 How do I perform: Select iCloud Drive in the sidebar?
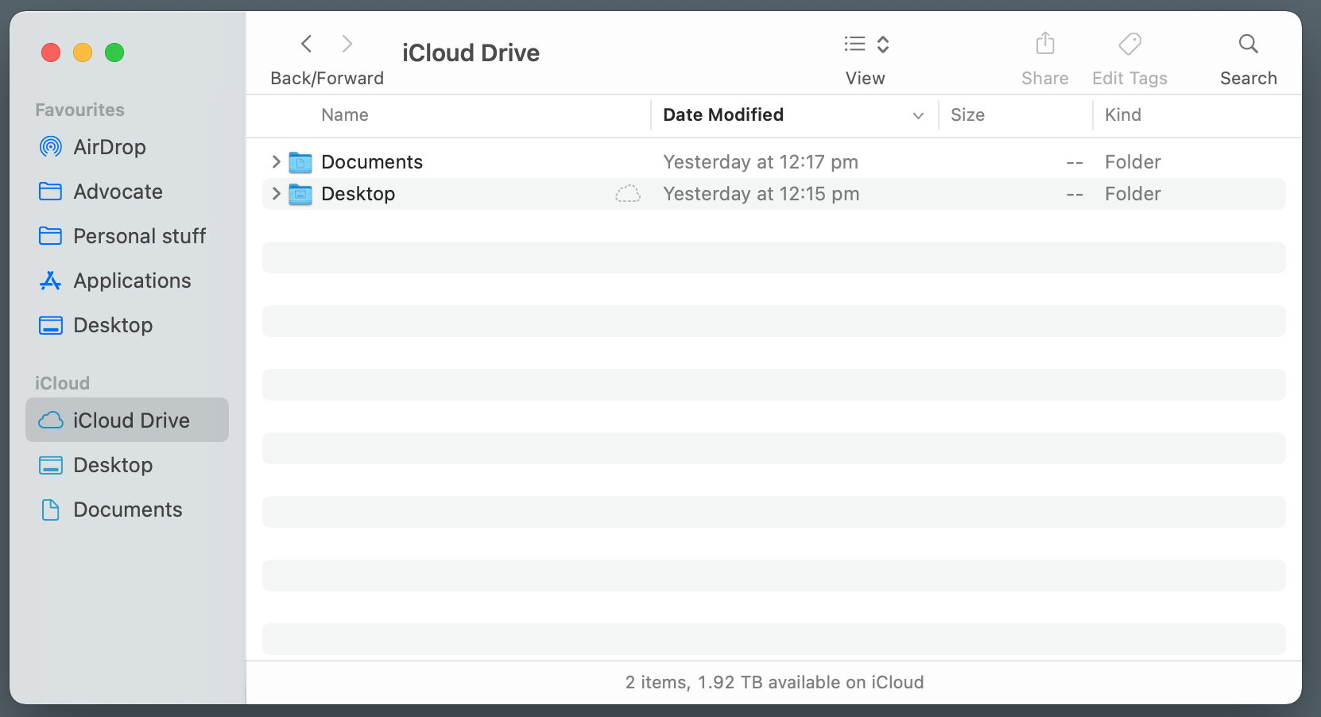click(x=130, y=420)
